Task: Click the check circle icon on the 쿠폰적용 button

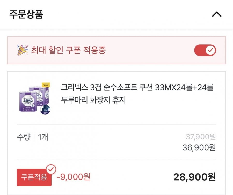Action: (x=51, y=169)
